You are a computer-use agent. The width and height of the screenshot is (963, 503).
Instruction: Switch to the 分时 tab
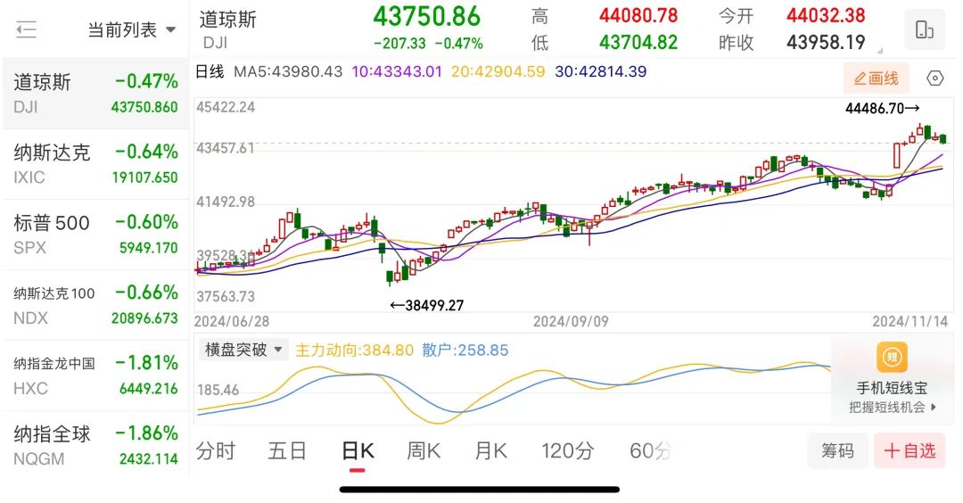216,451
